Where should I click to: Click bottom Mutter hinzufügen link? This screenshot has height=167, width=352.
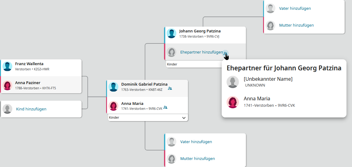coord(197,159)
